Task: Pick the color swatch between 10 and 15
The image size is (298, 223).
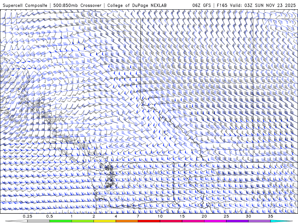Action: [x=171, y=221]
